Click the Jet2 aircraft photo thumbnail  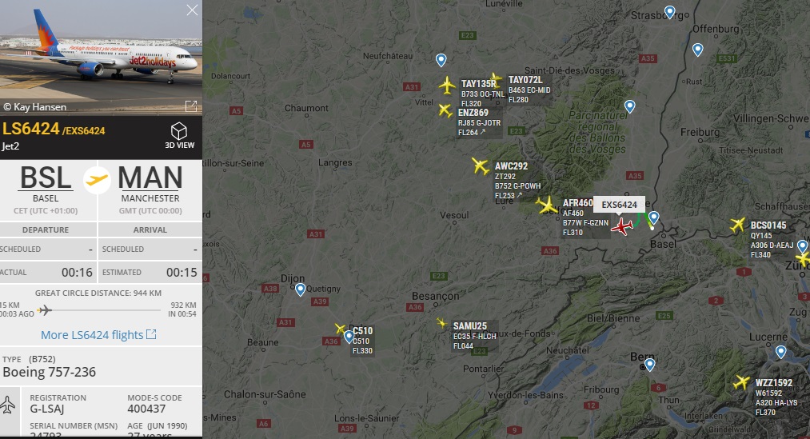(x=101, y=58)
